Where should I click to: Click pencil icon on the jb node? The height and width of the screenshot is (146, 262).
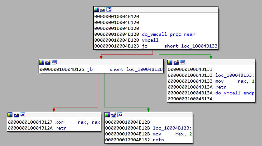pos(48,62)
